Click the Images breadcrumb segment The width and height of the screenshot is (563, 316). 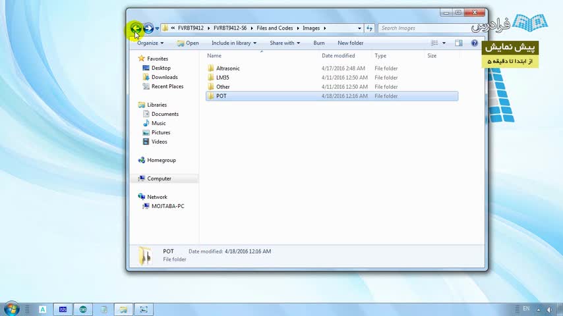pyautogui.click(x=311, y=28)
